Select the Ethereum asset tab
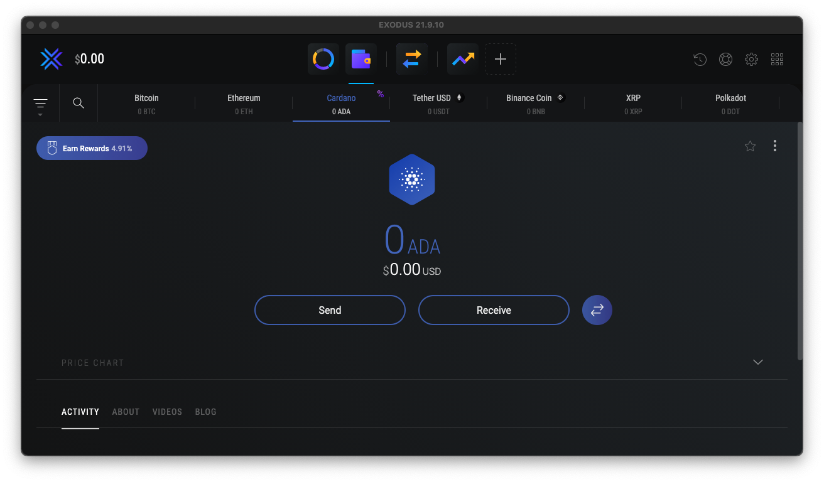The width and height of the screenshot is (824, 482). [x=244, y=104]
